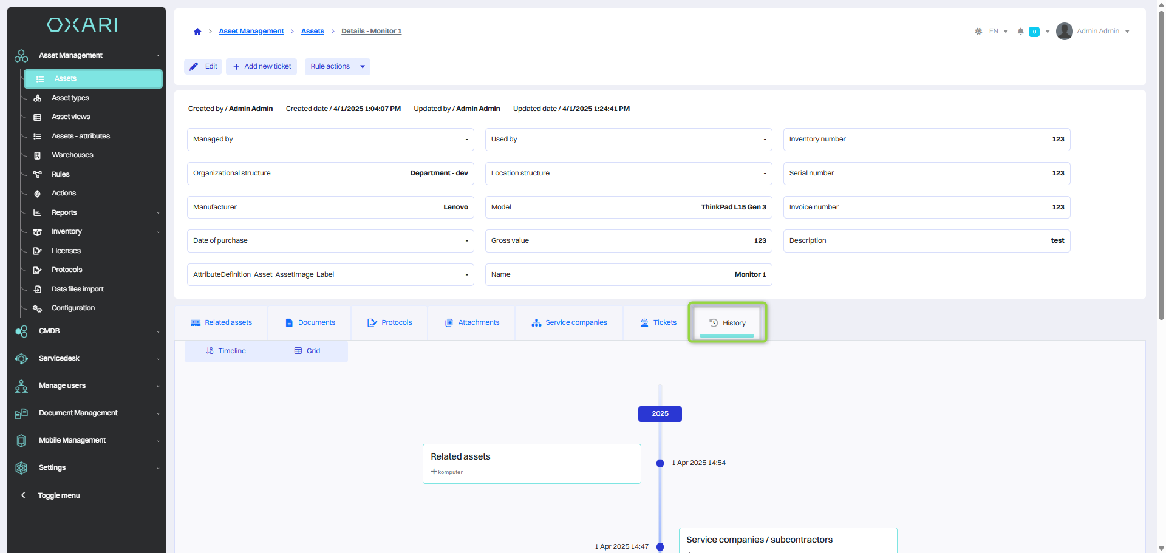Open the Service companies tab

click(569, 323)
